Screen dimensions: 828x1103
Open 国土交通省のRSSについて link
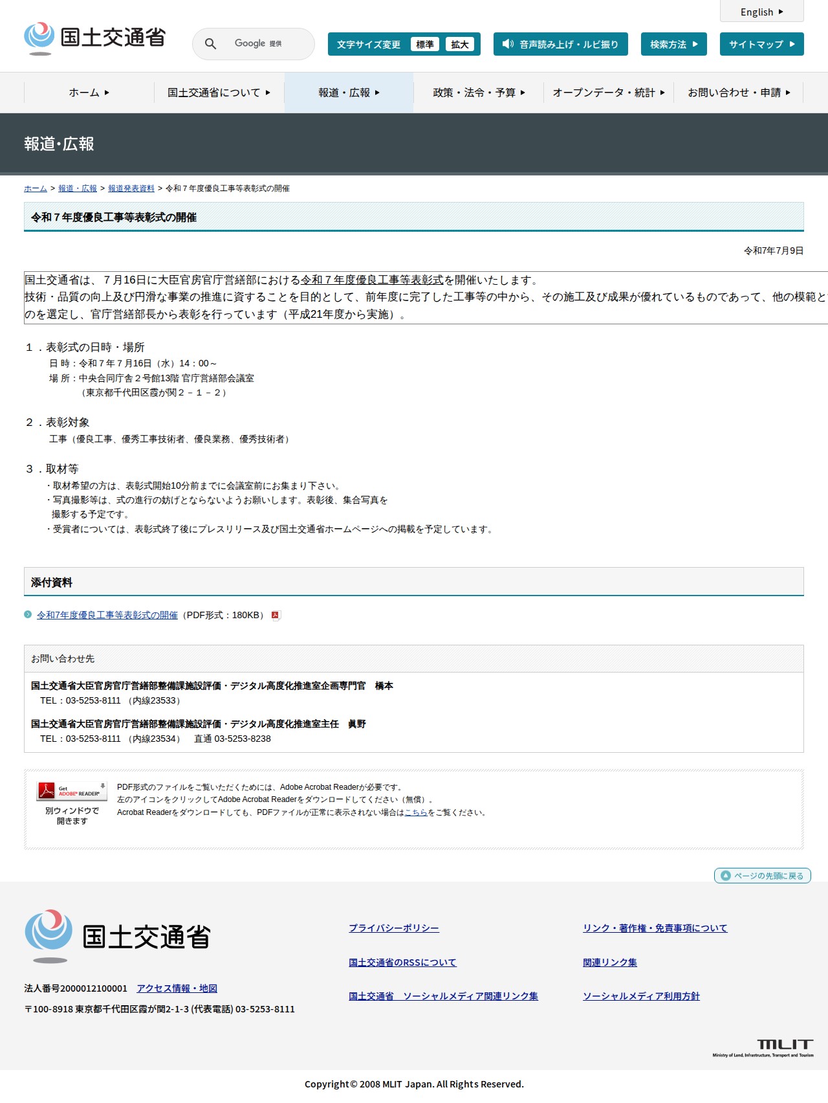pyautogui.click(x=402, y=963)
